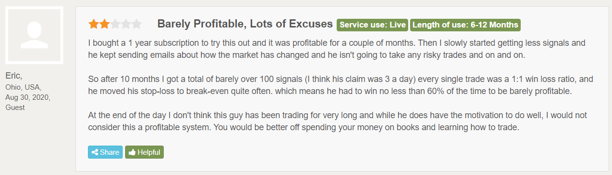
Task: Click the first filled orange star
Action: 93,24
